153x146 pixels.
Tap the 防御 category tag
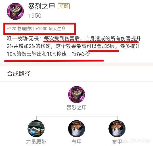click(x=64, y=6)
